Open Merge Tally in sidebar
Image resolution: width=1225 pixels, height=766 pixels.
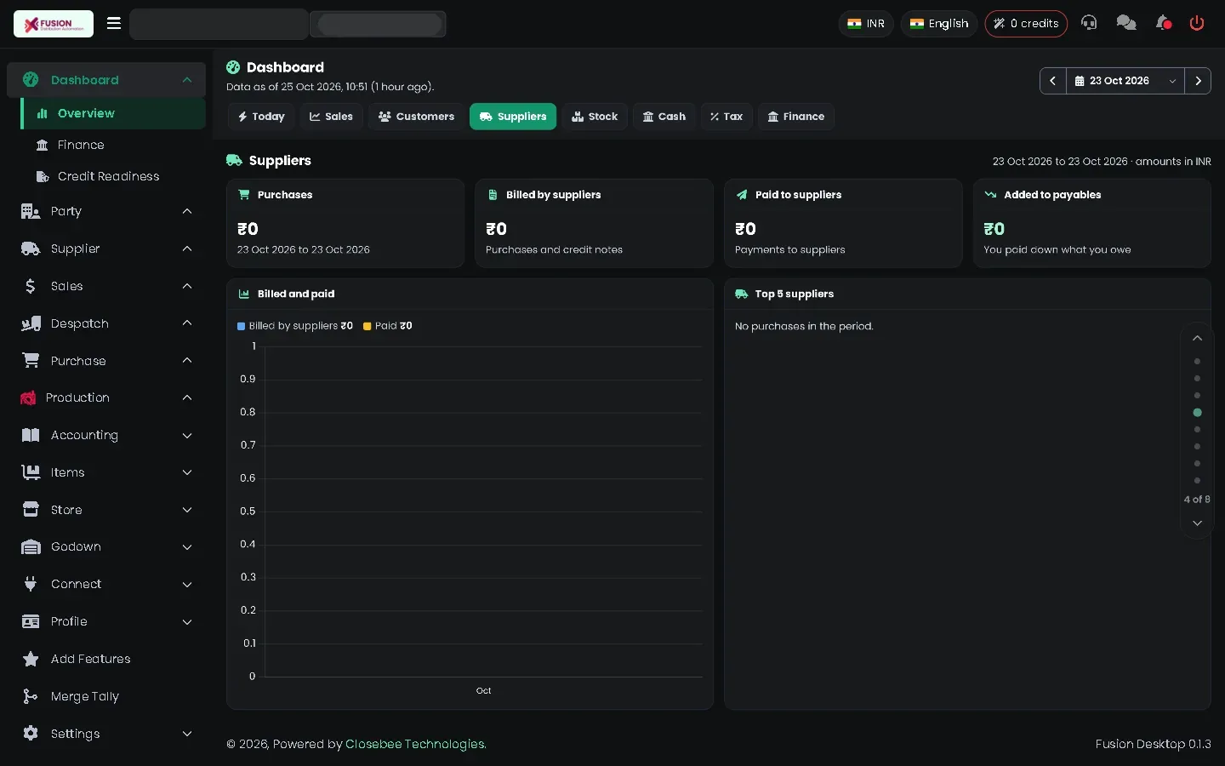pyautogui.click(x=106, y=696)
